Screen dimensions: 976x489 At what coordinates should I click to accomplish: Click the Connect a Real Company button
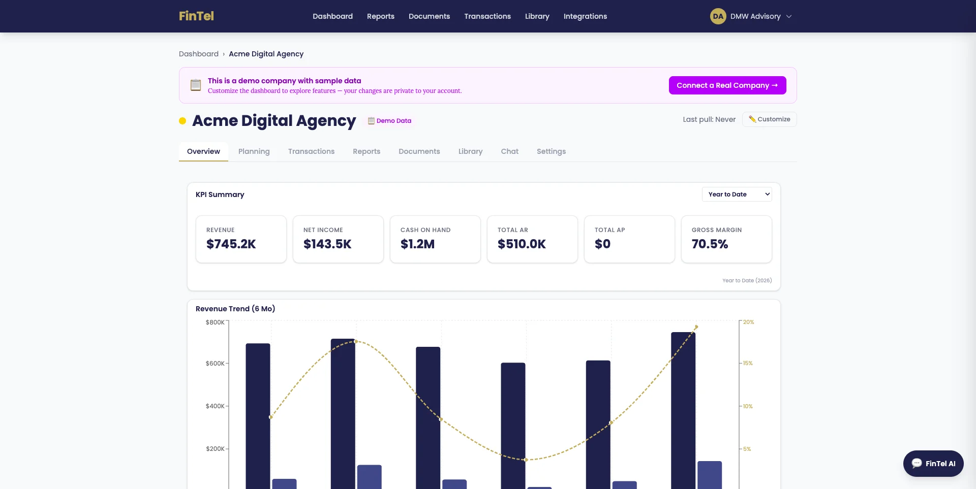click(727, 85)
